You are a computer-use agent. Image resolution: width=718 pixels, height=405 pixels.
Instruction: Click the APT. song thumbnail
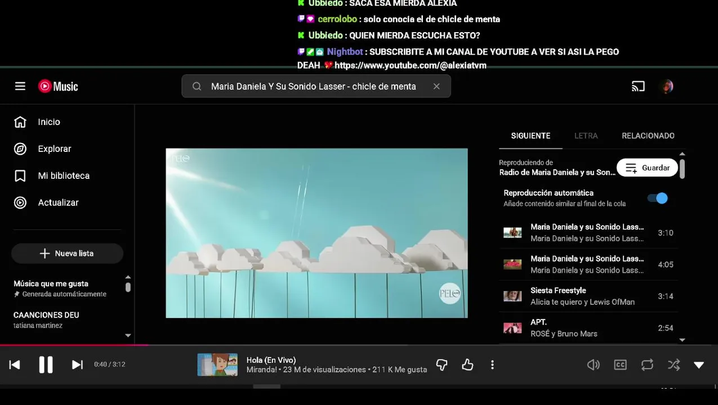pos(512,328)
